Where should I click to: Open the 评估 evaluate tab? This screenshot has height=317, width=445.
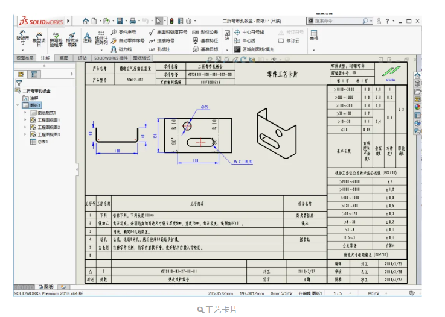(x=82, y=58)
